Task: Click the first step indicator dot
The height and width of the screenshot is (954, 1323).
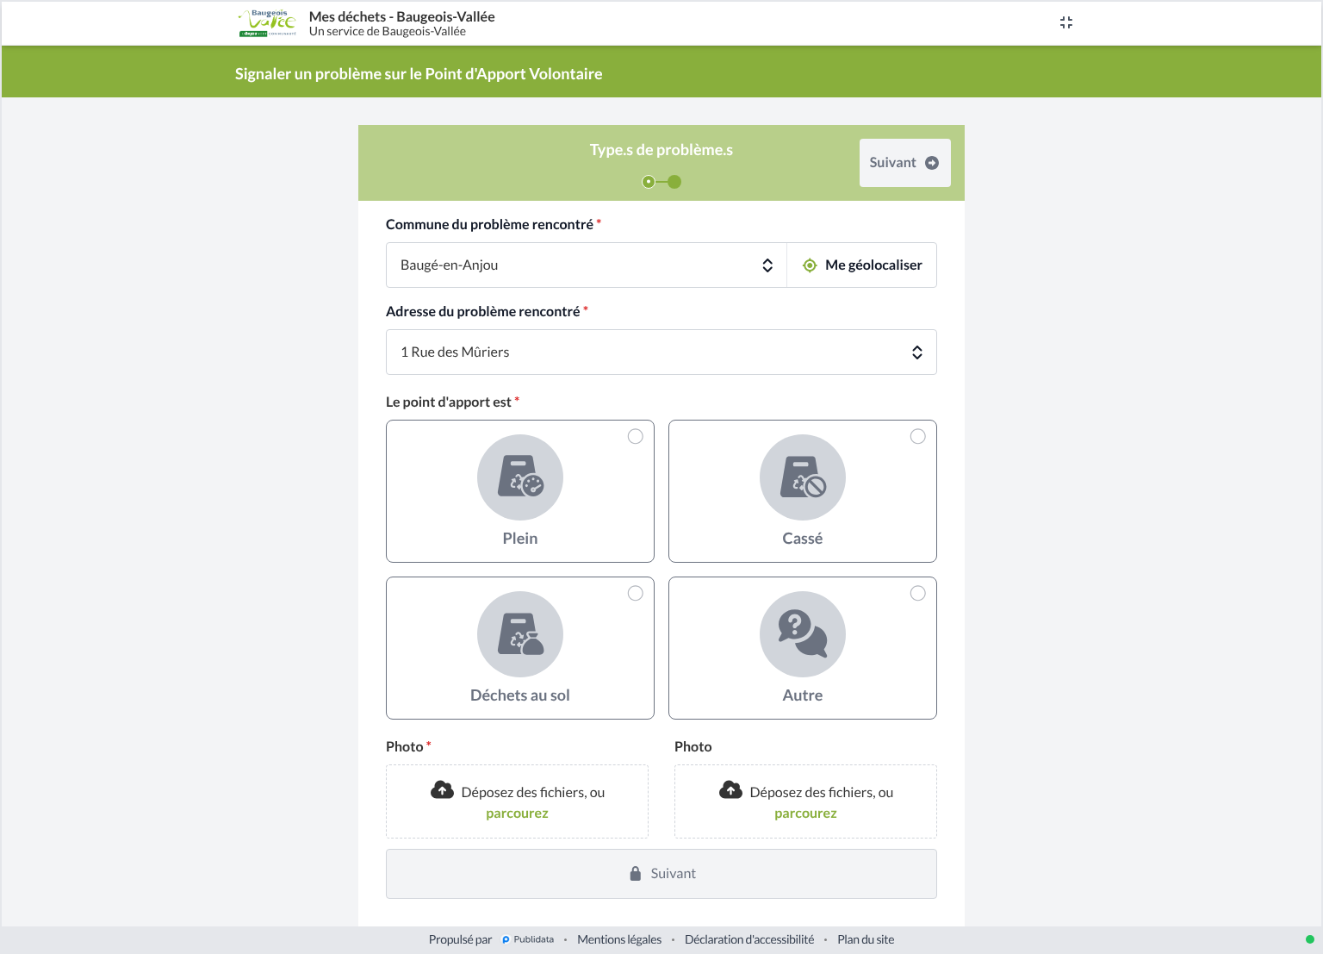Action: click(x=649, y=182)
